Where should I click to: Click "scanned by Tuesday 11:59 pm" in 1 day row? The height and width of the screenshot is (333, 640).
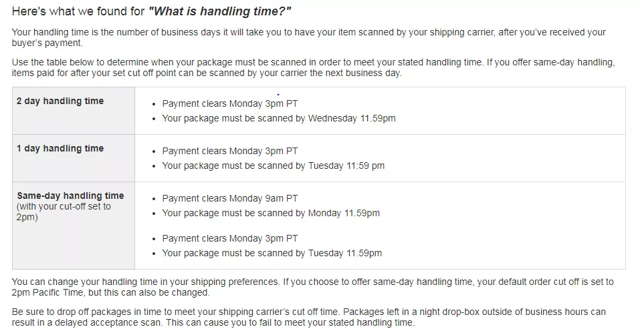click(273, 165)
